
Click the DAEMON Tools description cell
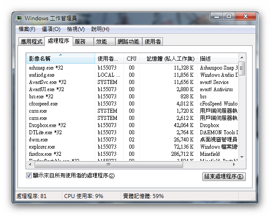pos(219,132)
